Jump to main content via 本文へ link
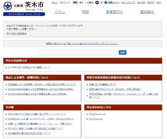This screenshot has width=167, height=139. [55, 3]
